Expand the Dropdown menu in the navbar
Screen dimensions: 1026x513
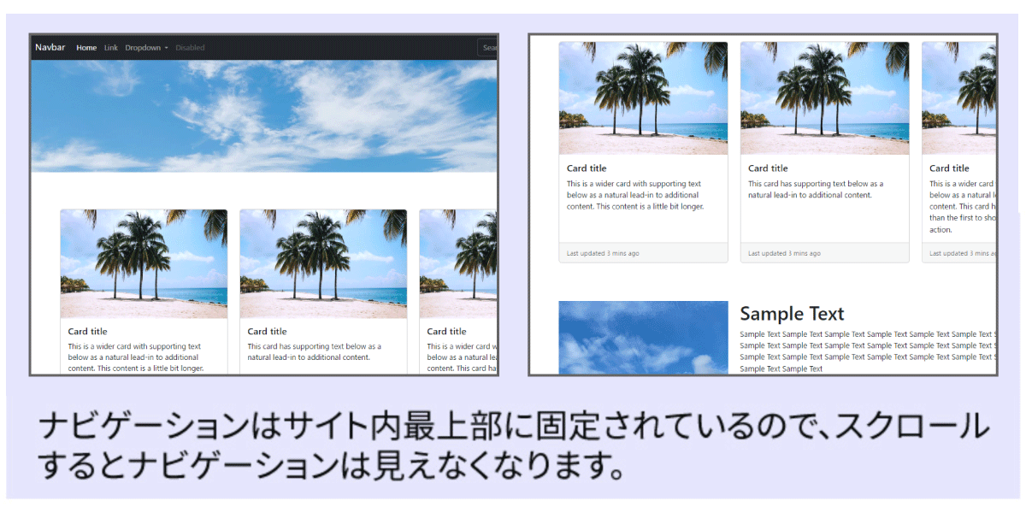(147, 48)
